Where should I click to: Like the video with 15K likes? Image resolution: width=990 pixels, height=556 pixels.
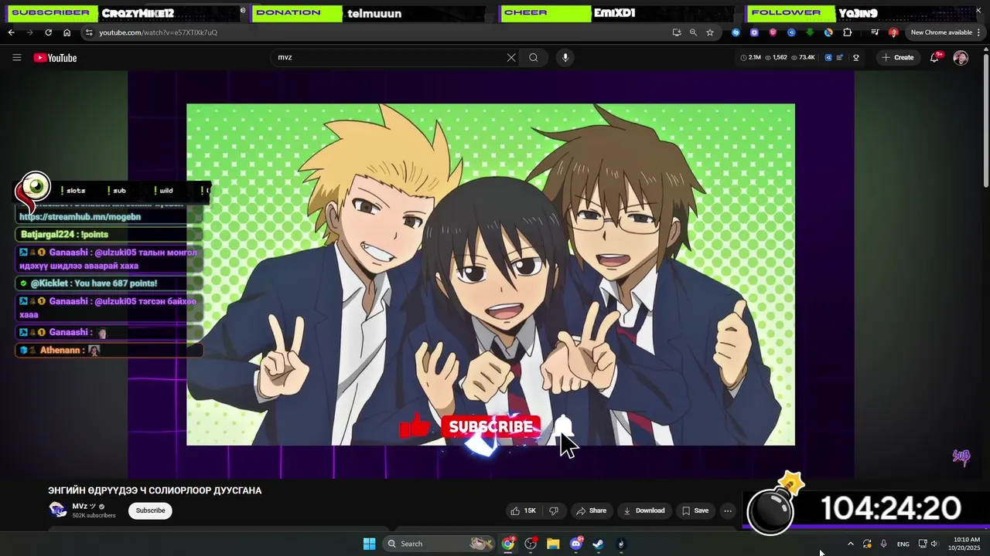[523, 510]
